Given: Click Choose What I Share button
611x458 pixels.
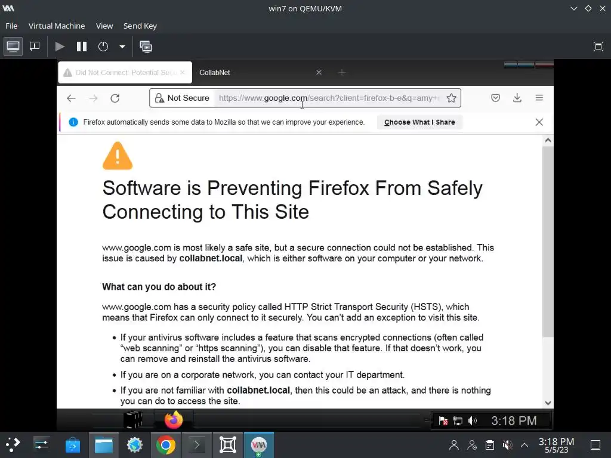Looking at the screenshot, I should click(419, 122).
